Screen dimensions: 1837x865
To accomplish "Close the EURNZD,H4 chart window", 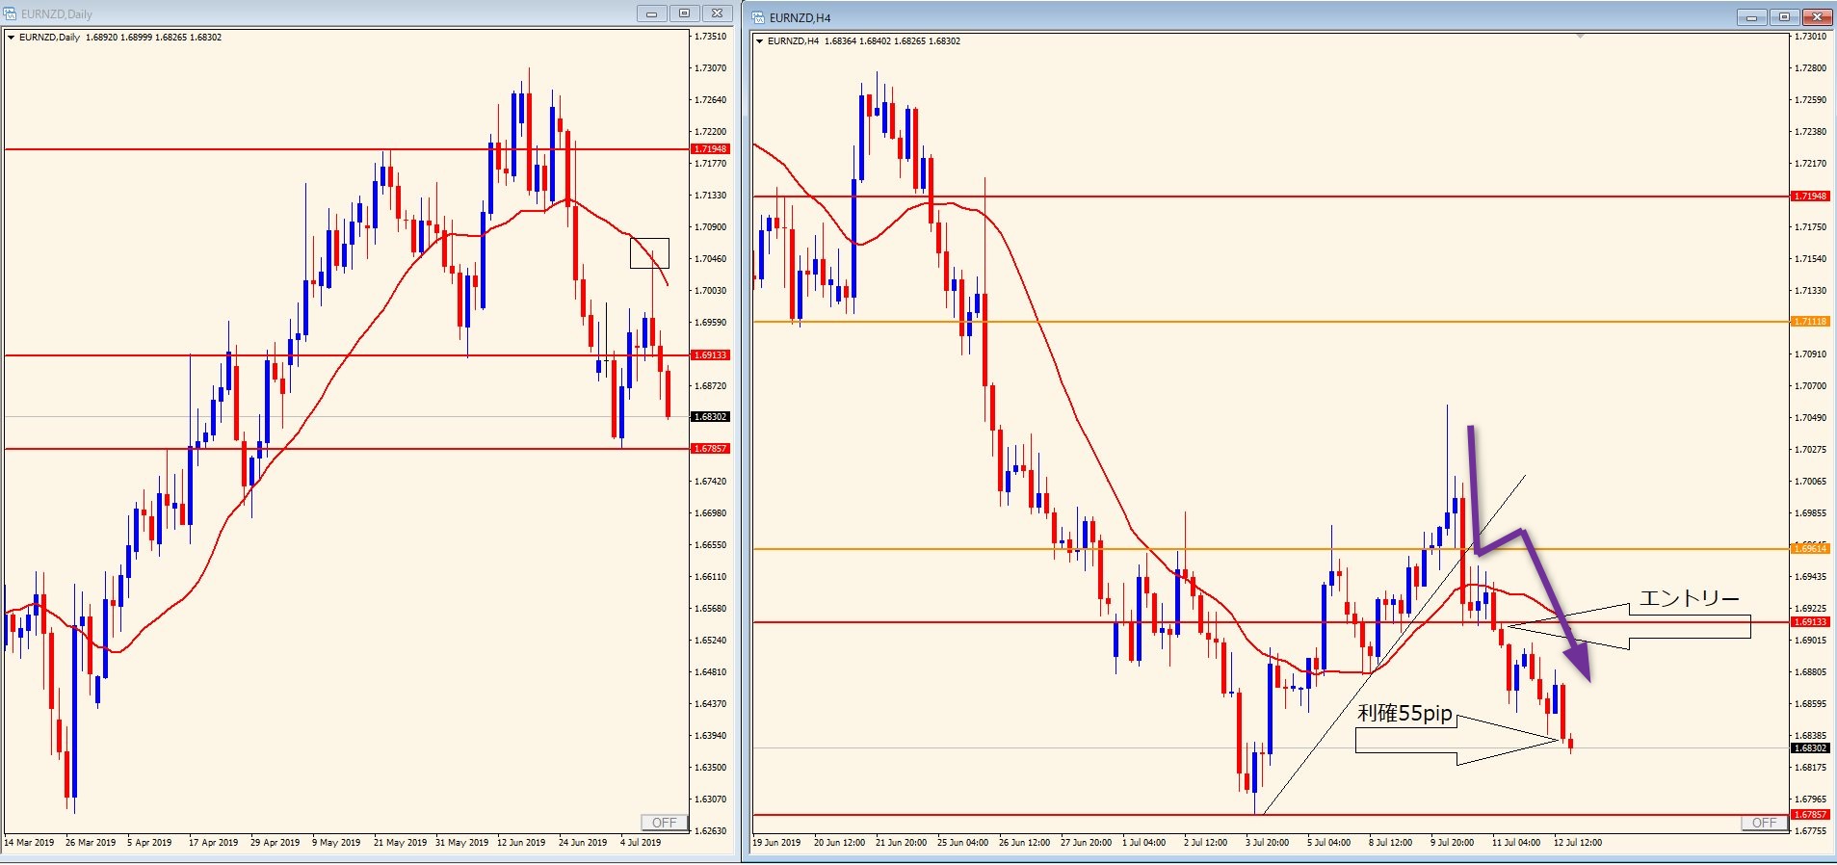I will coord(1817,17).
